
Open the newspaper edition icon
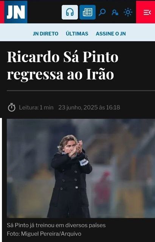click(x=87, y=12)
